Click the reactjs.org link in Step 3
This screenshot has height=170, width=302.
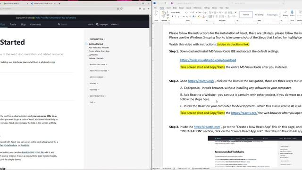click(207, 127)
